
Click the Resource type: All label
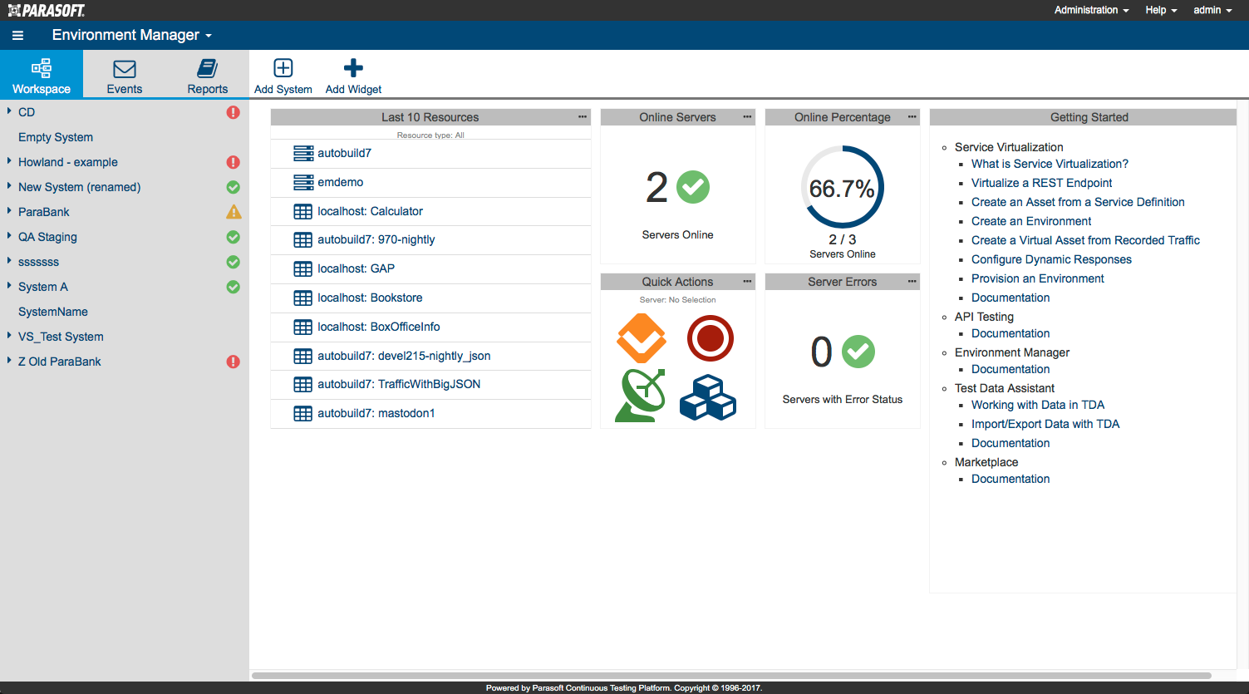pyautogui.click(x=430, y=135)
